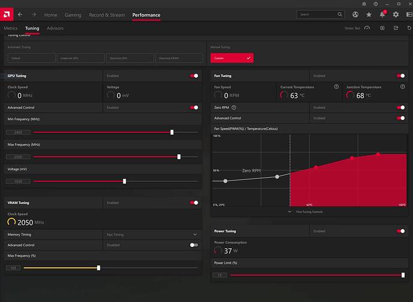Click the Voltage (mV) slider handle

point(124,181)
